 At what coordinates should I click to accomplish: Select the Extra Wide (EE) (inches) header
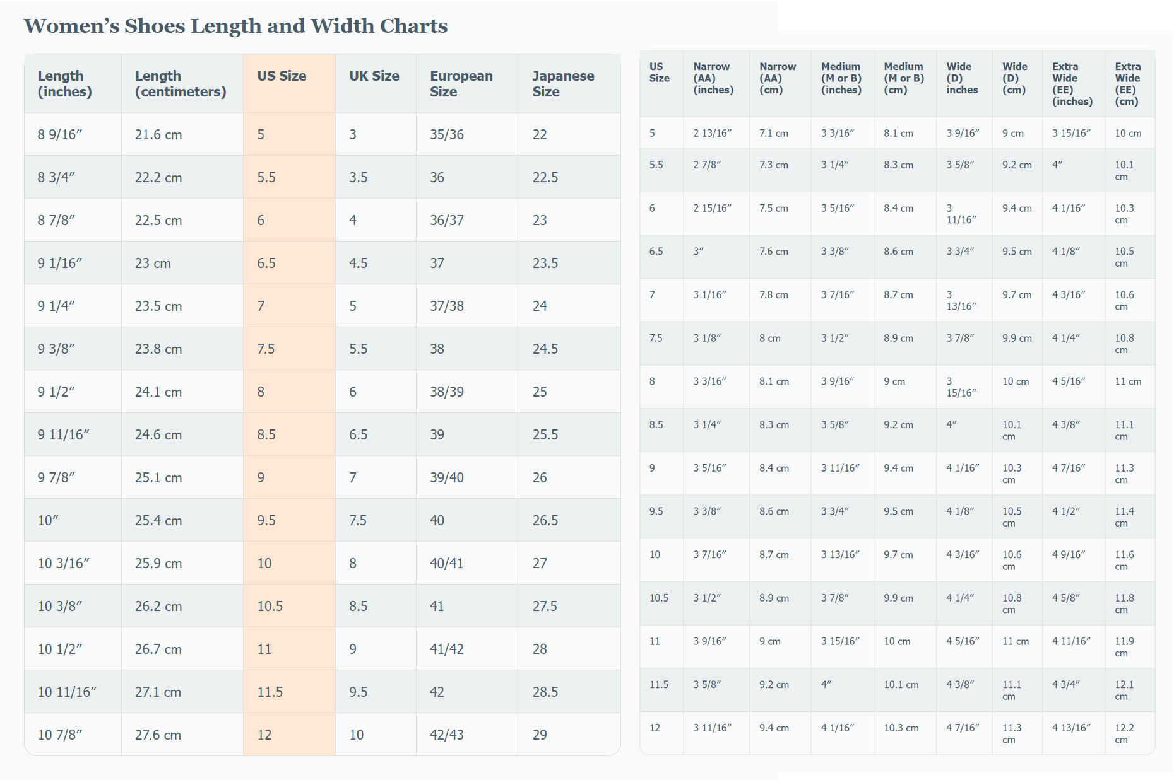coord(1072,84)
